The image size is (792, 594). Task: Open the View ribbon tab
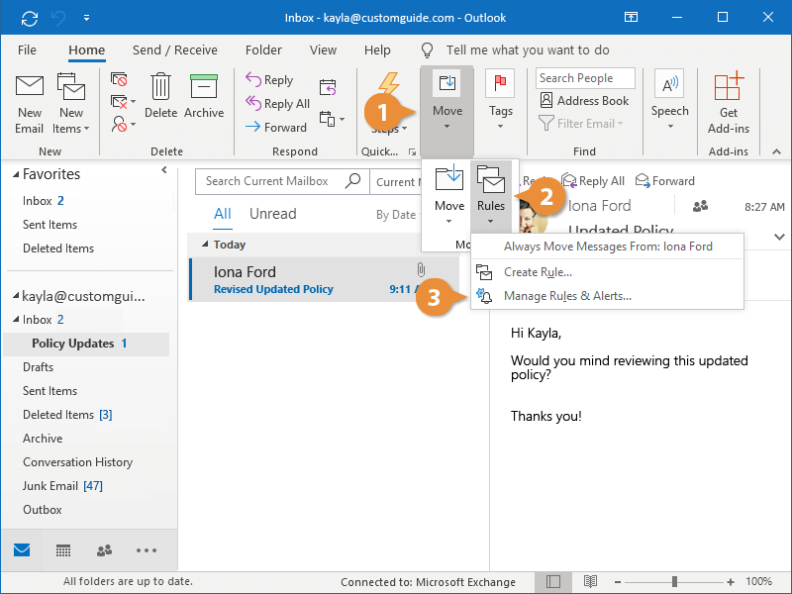323,50
